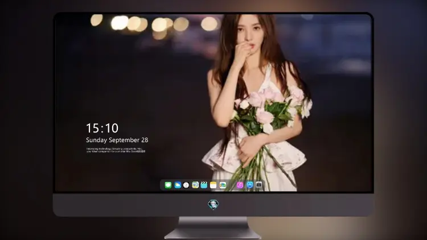Screen dimensions: 427x240
Task: Open the Weather app in the dock
Action: [178, 185]
